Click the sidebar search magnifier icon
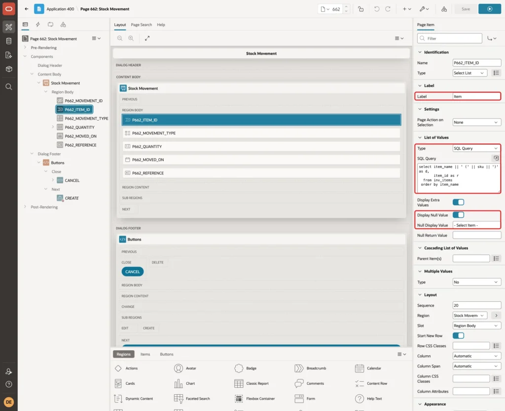Image resolution: width=505 pixels, height=411 pixels. tap(9, 87)
